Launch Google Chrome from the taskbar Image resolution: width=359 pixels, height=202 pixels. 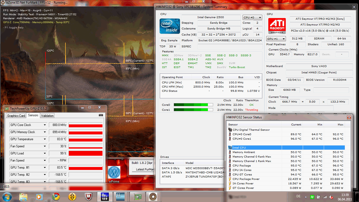coord(56,196)
